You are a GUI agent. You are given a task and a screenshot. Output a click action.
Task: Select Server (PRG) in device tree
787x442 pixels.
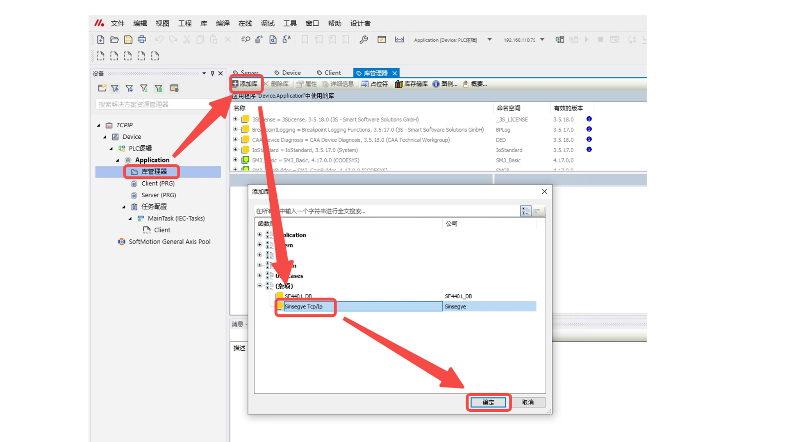coord(158,195)
